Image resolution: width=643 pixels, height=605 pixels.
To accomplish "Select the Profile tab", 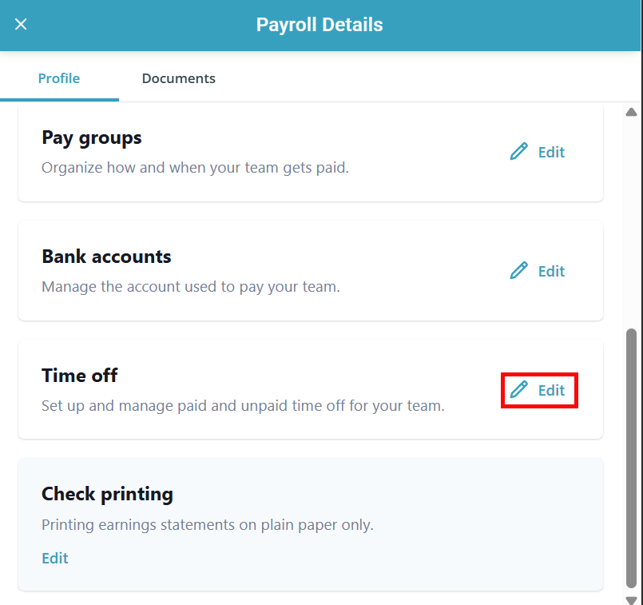I will [x=59, y=78].
